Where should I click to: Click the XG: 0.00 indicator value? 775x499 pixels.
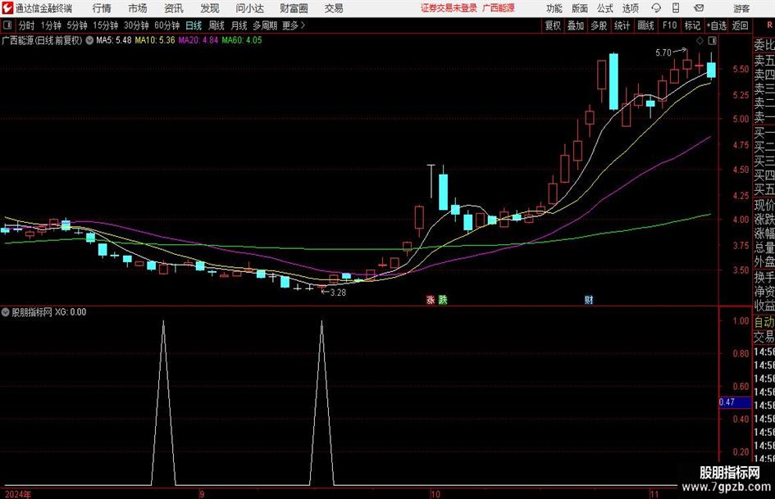71,312
